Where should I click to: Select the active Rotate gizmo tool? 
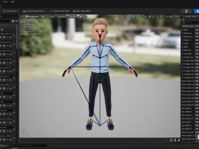[x=133, y=17]
